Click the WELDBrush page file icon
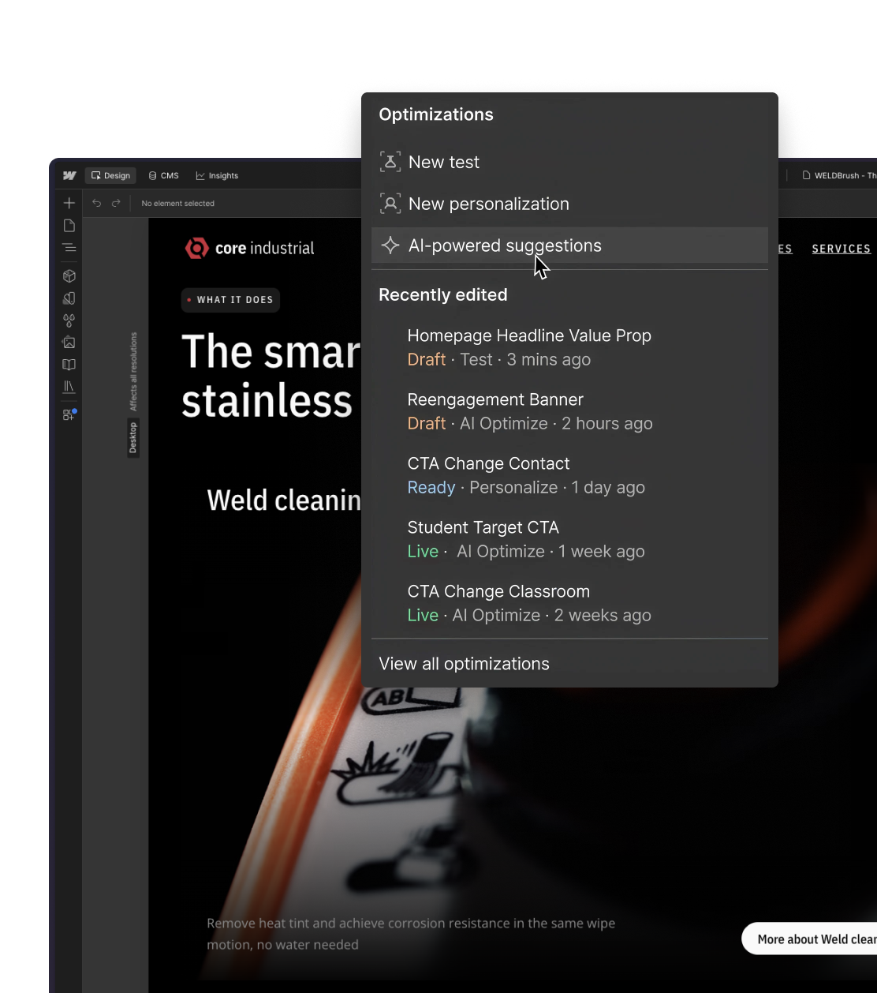Viewport: 877px width, 993px height. pyautogui.click(x=807, y=175)
